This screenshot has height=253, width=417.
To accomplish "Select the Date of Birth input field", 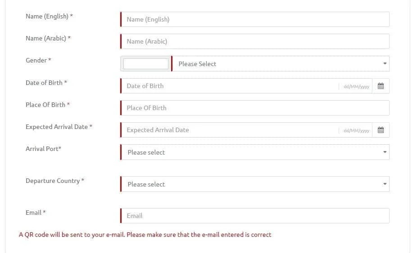I will [230, 86].
